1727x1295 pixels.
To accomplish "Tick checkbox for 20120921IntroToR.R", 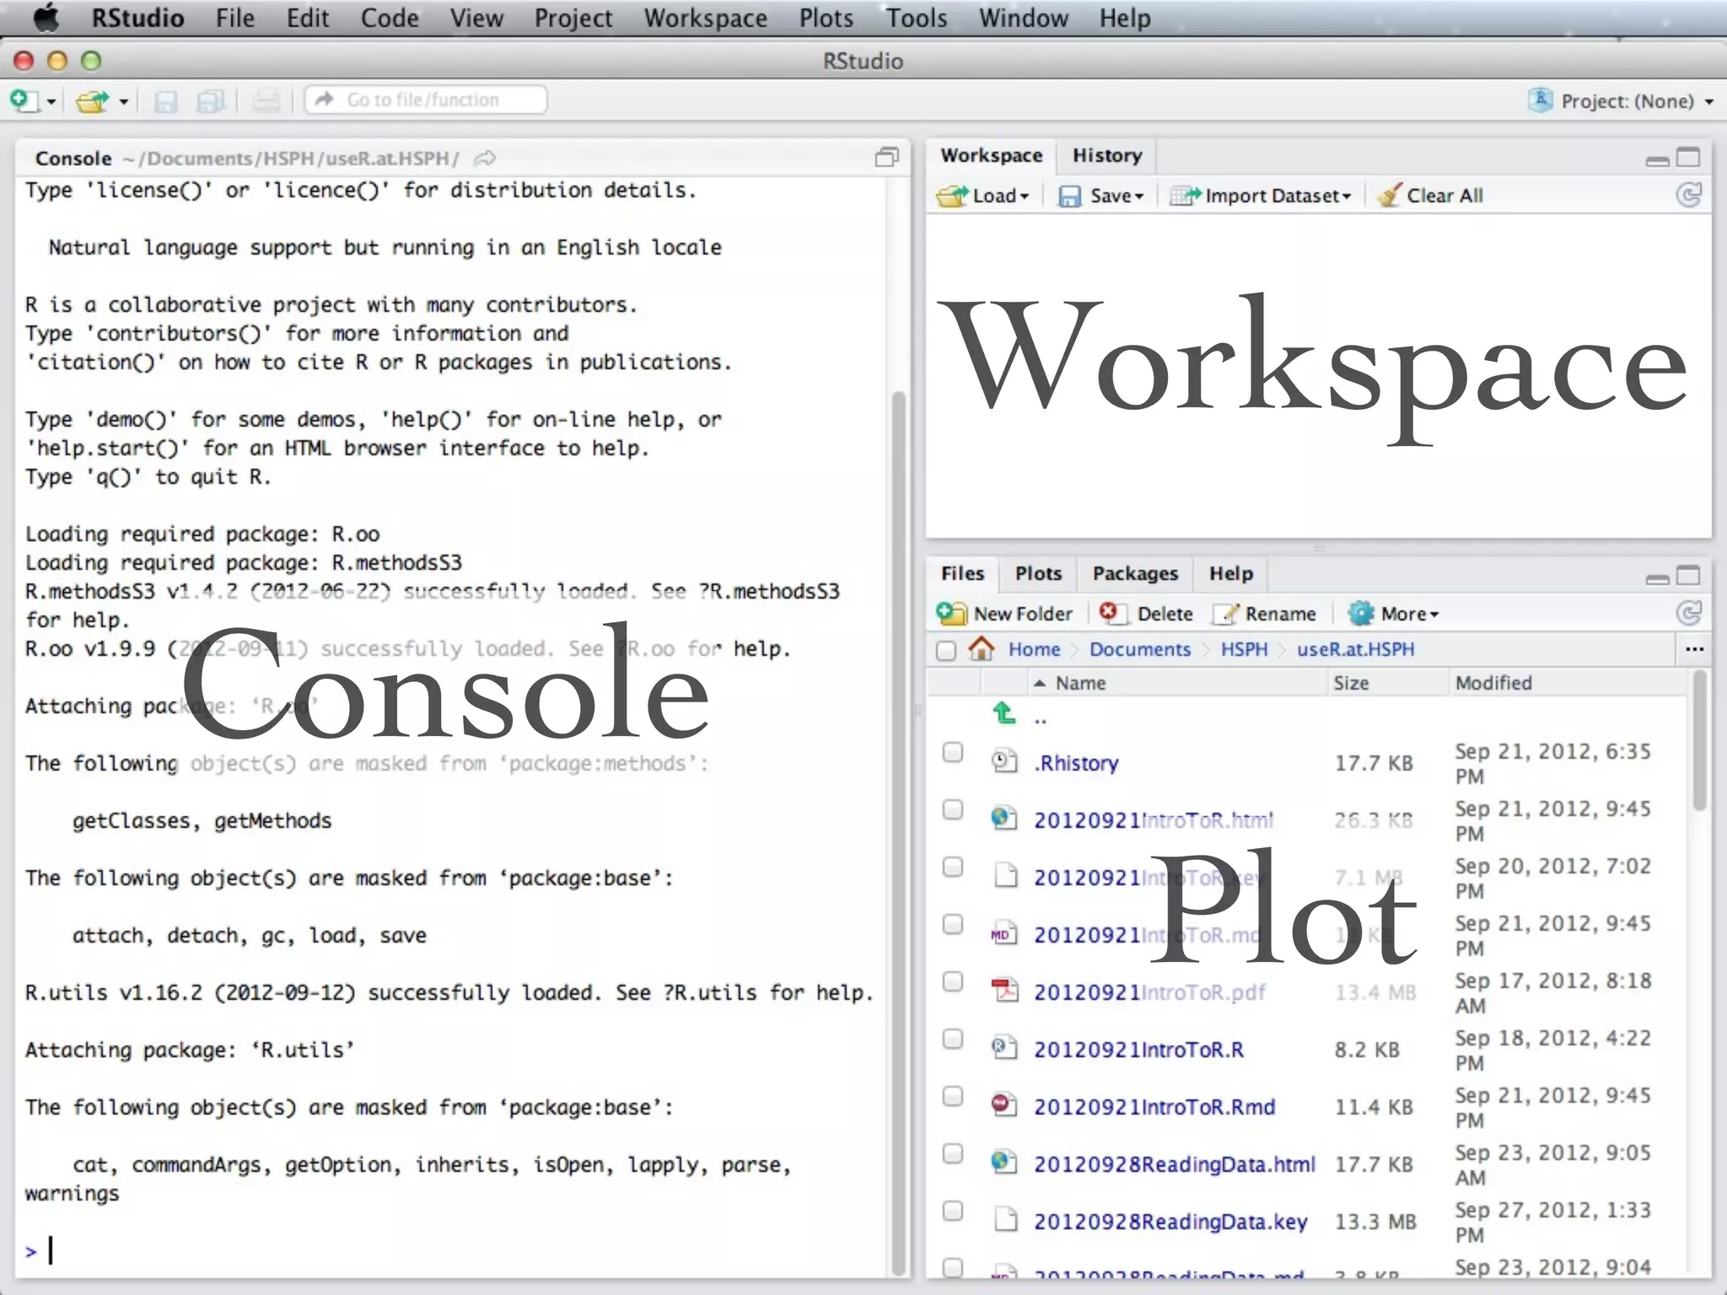I will [x=953, y=1039].
